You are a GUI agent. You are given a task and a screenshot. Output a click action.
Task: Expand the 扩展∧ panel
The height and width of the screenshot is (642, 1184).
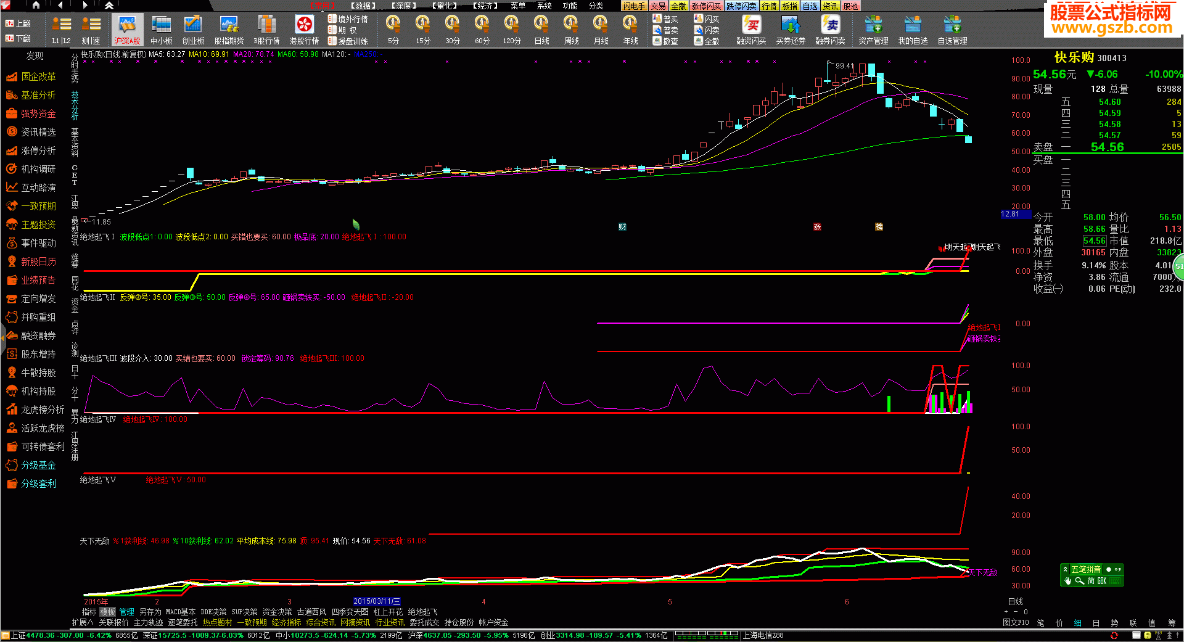pyautogui.click(x=82, y=622)
